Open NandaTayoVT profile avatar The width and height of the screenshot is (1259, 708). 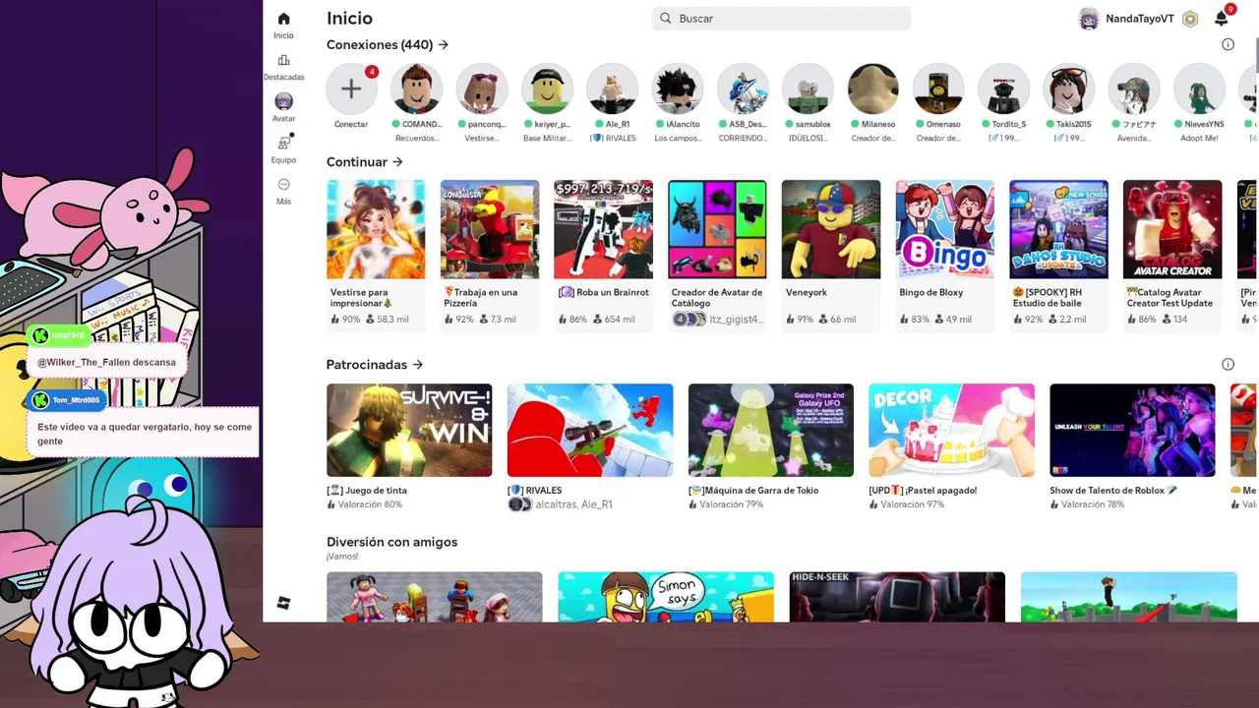coord(1089,19)
